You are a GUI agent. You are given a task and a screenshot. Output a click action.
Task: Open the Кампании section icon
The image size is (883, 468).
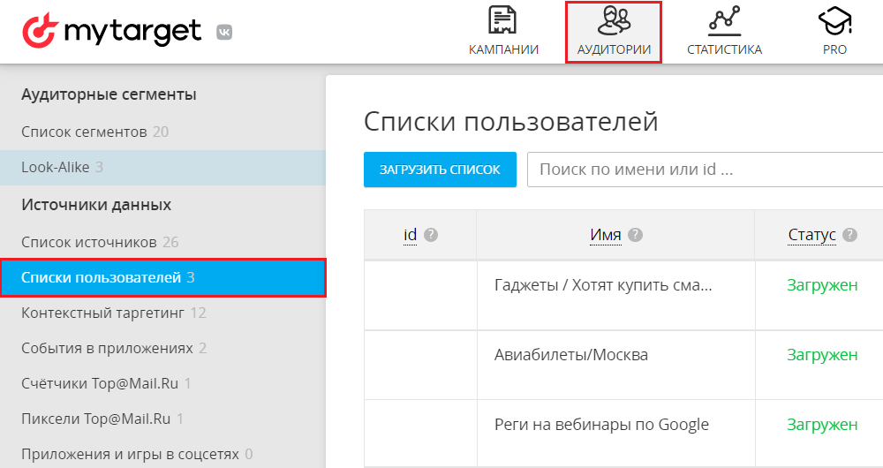tap(503, 21)
